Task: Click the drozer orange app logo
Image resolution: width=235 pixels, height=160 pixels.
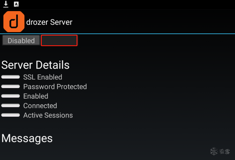Action: tap(14, 22)
